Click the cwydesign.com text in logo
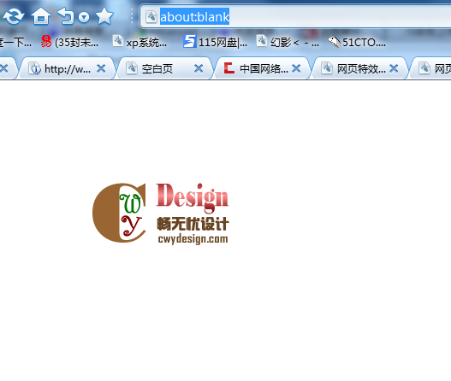 (x=193, y=239)
